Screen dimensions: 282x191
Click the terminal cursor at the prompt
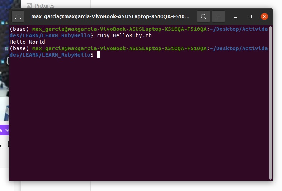point(98,54)
